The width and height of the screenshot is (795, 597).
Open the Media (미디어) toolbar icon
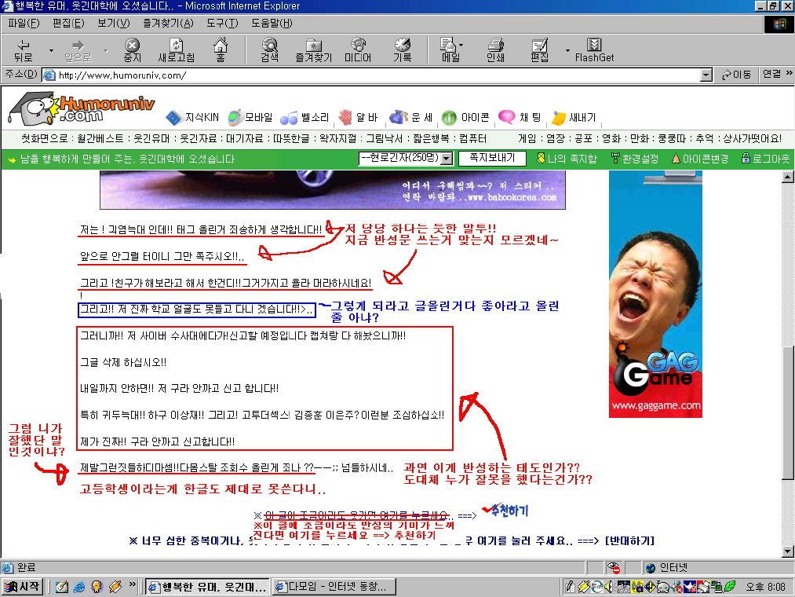point(358,50)
